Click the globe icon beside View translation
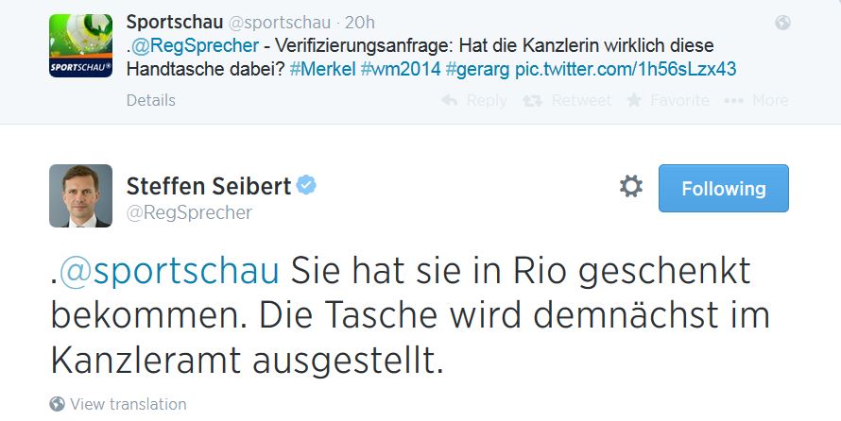 pyautogui.click(x=57, y=404)
